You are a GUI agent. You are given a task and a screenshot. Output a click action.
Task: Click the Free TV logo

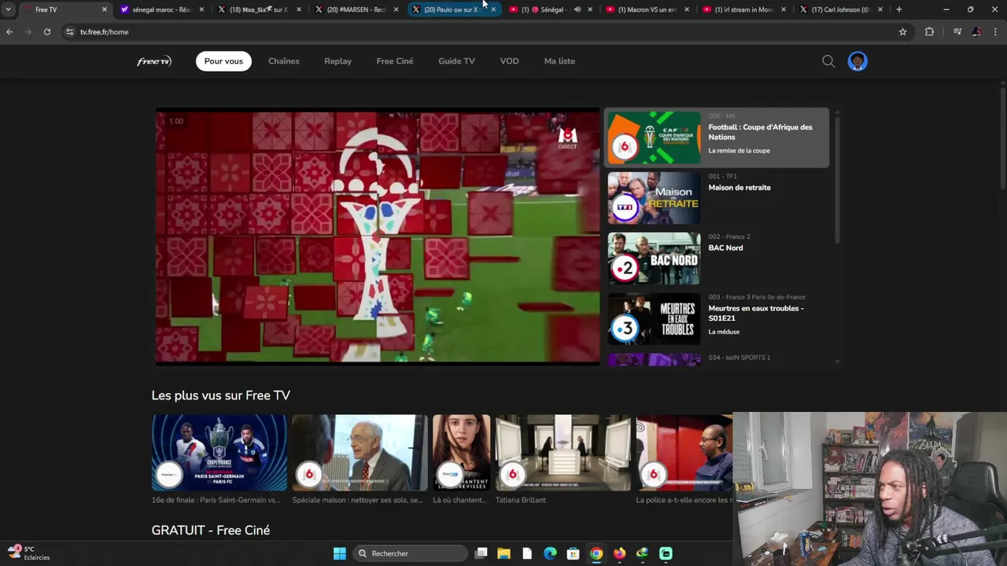tap(154, 61)
